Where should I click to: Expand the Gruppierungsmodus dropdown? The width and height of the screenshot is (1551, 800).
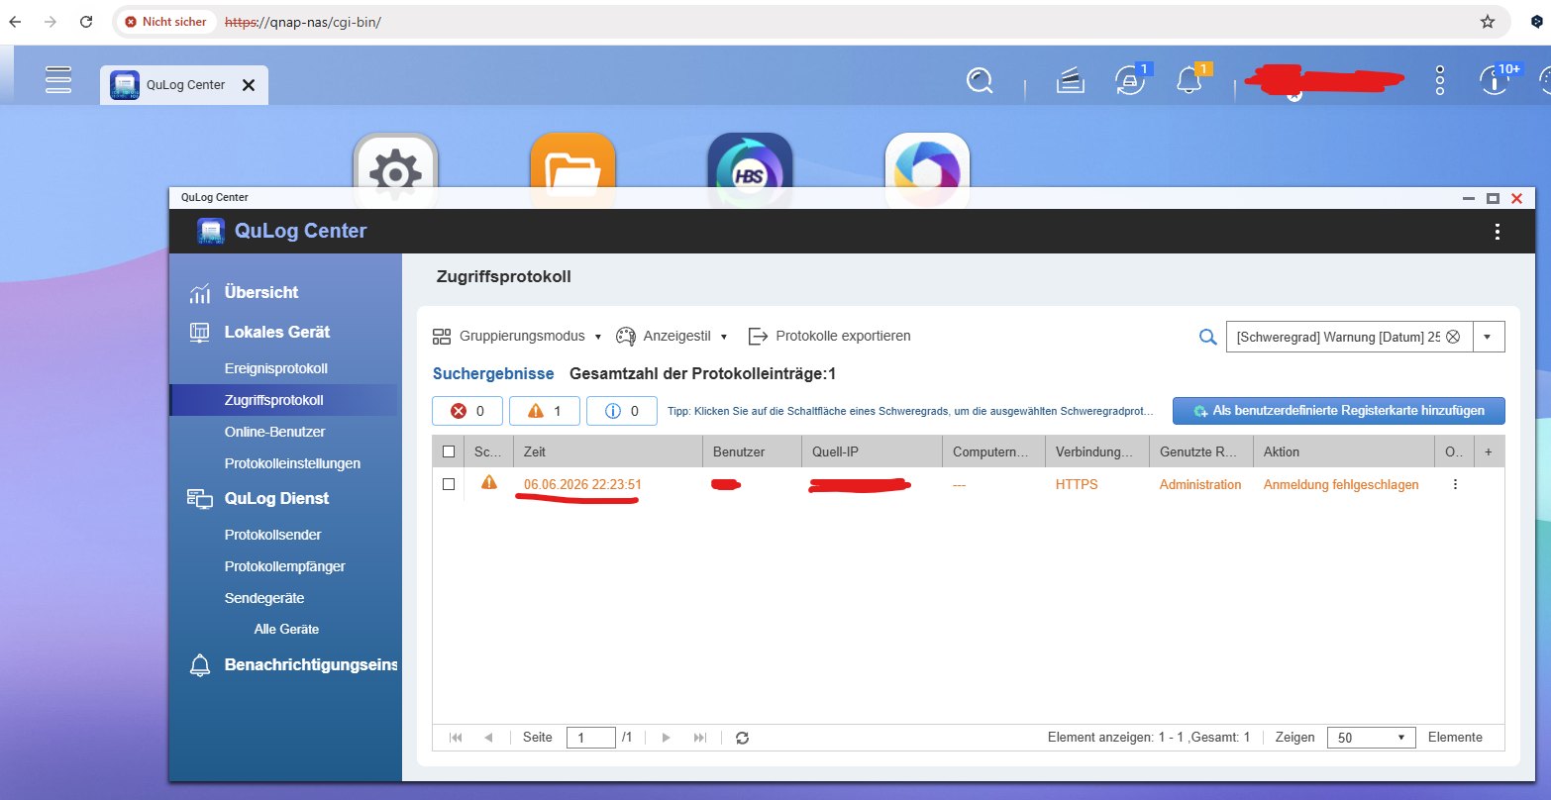(x=518, y=336)
